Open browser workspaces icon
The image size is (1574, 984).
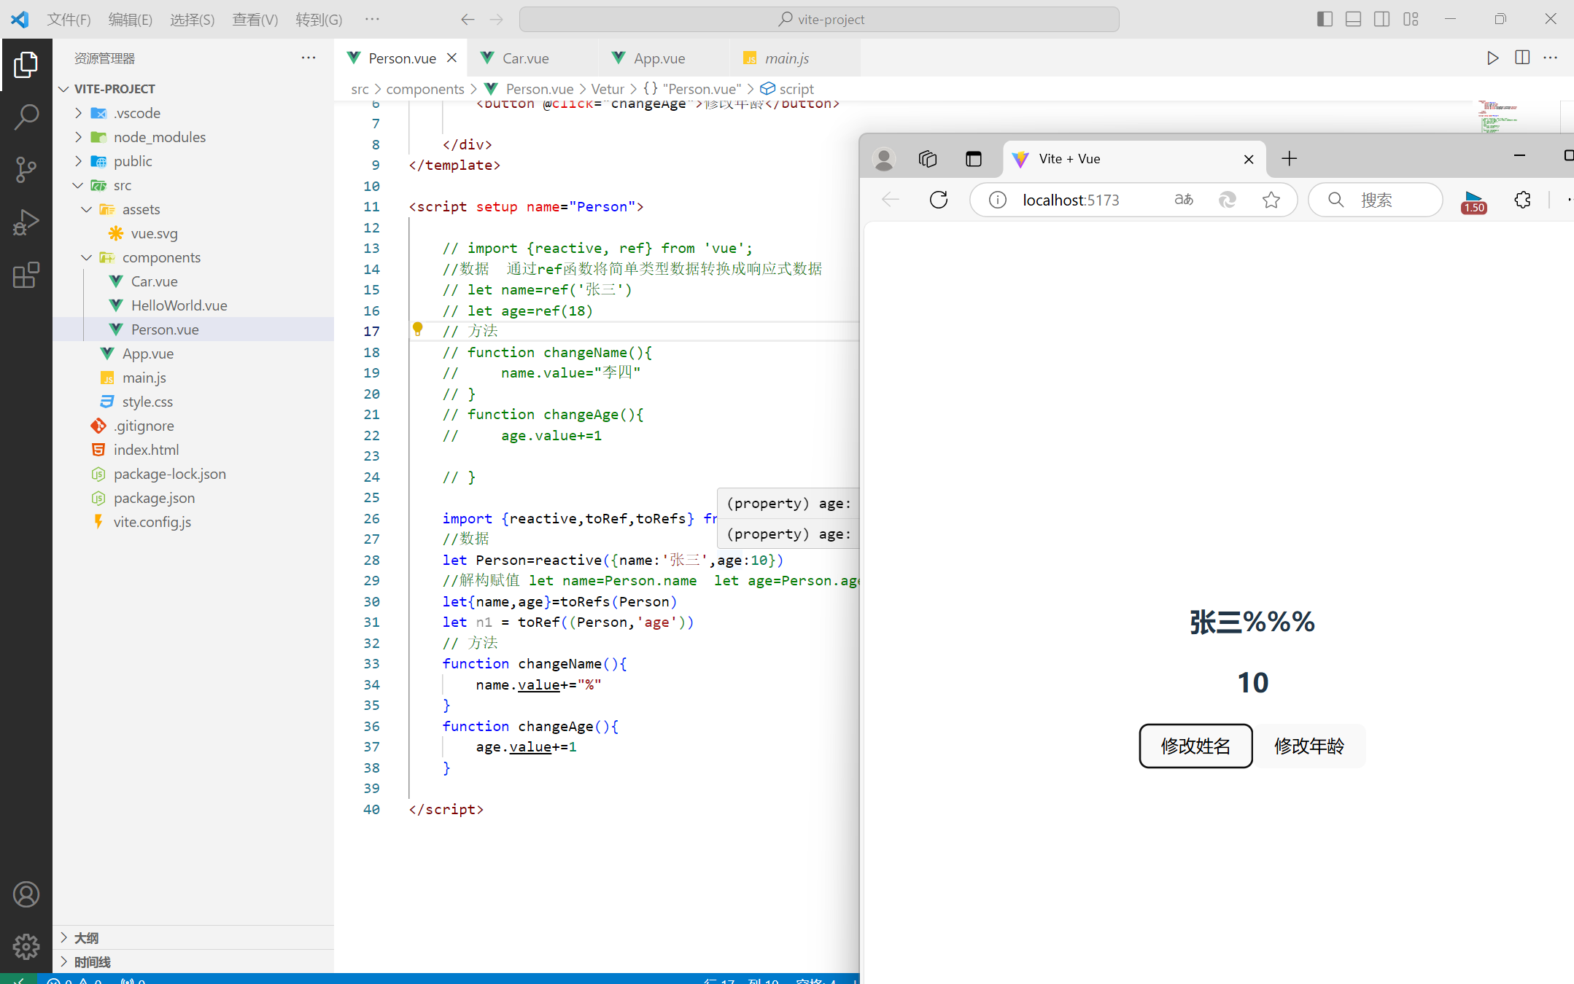(928, 159)
